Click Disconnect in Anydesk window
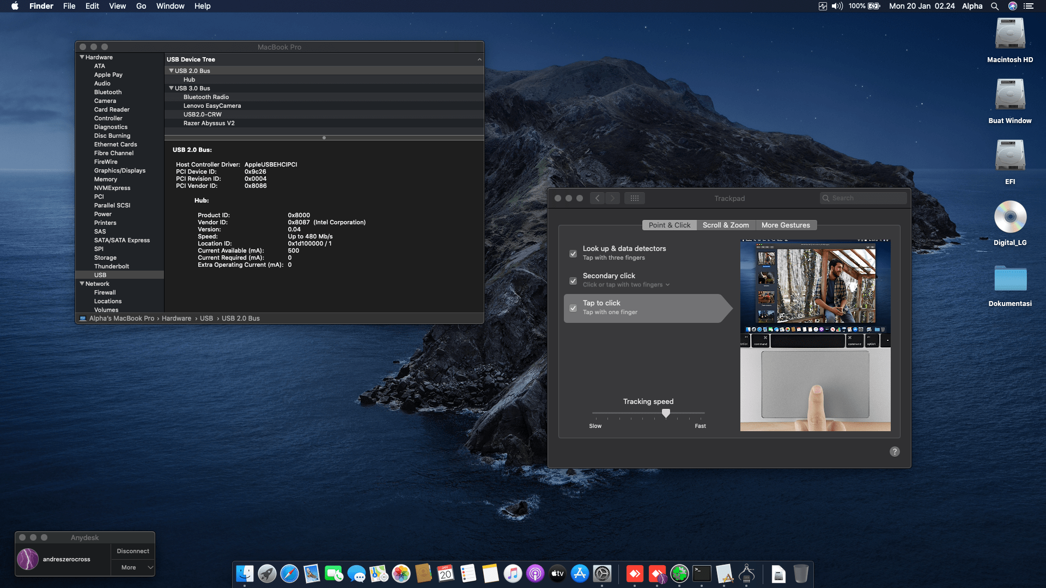The width and height of the screenshot is (1046, 588). click(132, 551)
